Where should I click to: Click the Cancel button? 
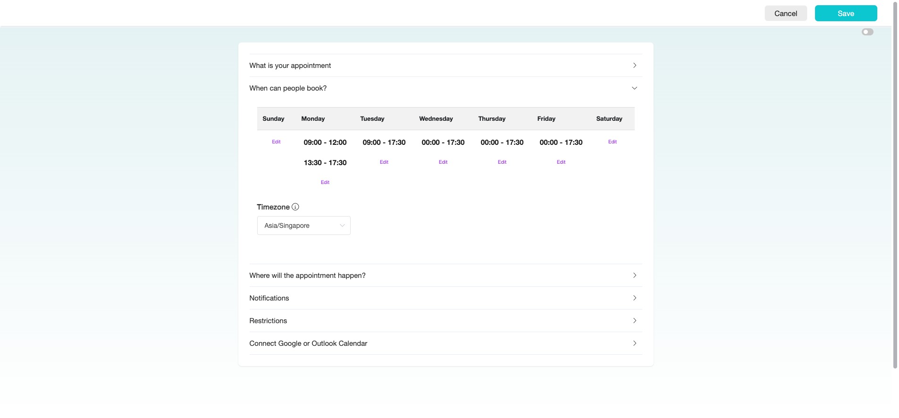pyautogui.click(x=786, y=13)
